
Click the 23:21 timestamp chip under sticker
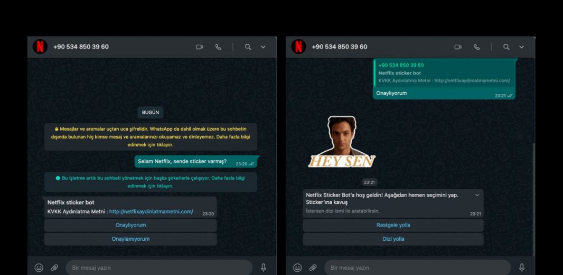[x=369, y=182]
